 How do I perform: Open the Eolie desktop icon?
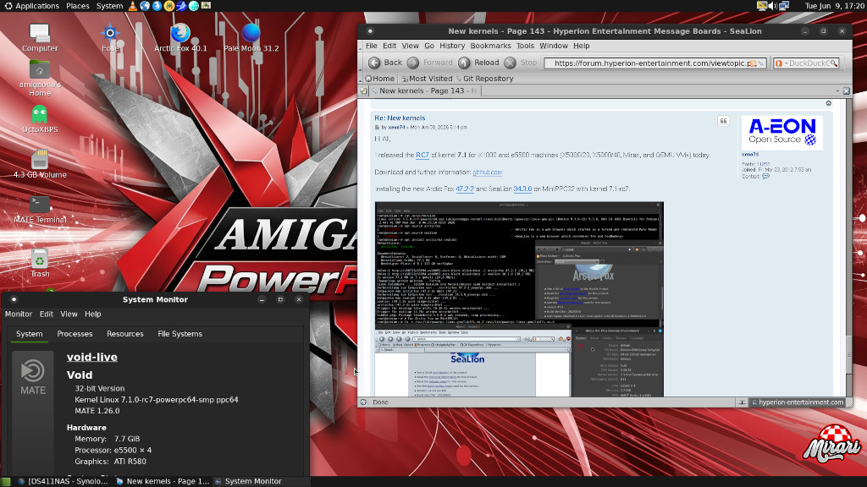click(x=110, y=37)
